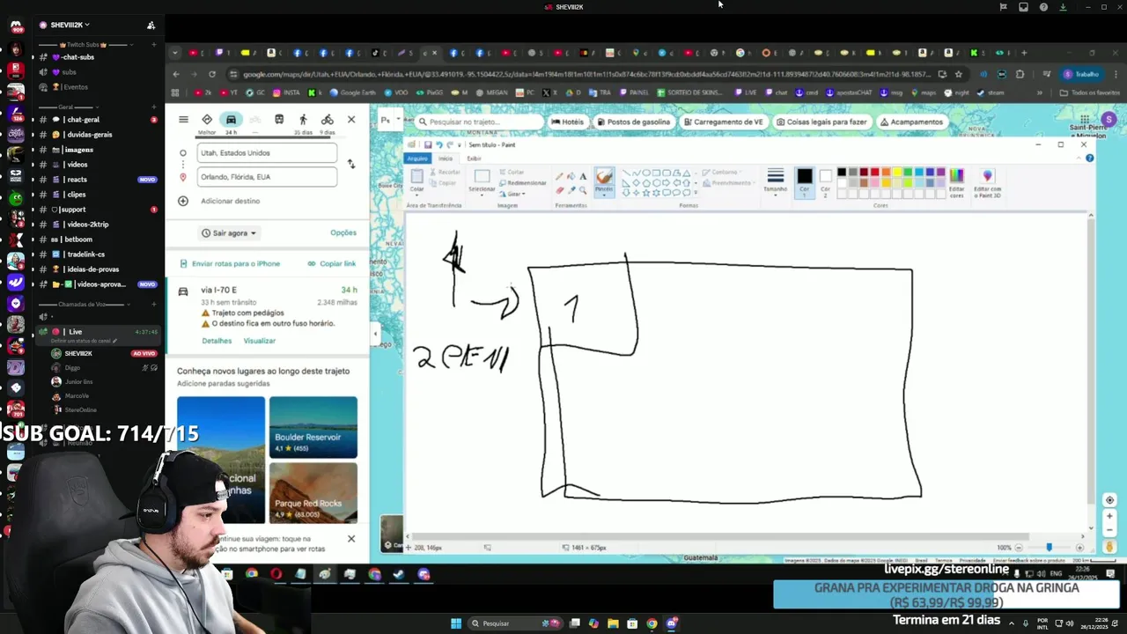
Task: Pick the red color swatch in Paint
Action: [x=874, y=173]
